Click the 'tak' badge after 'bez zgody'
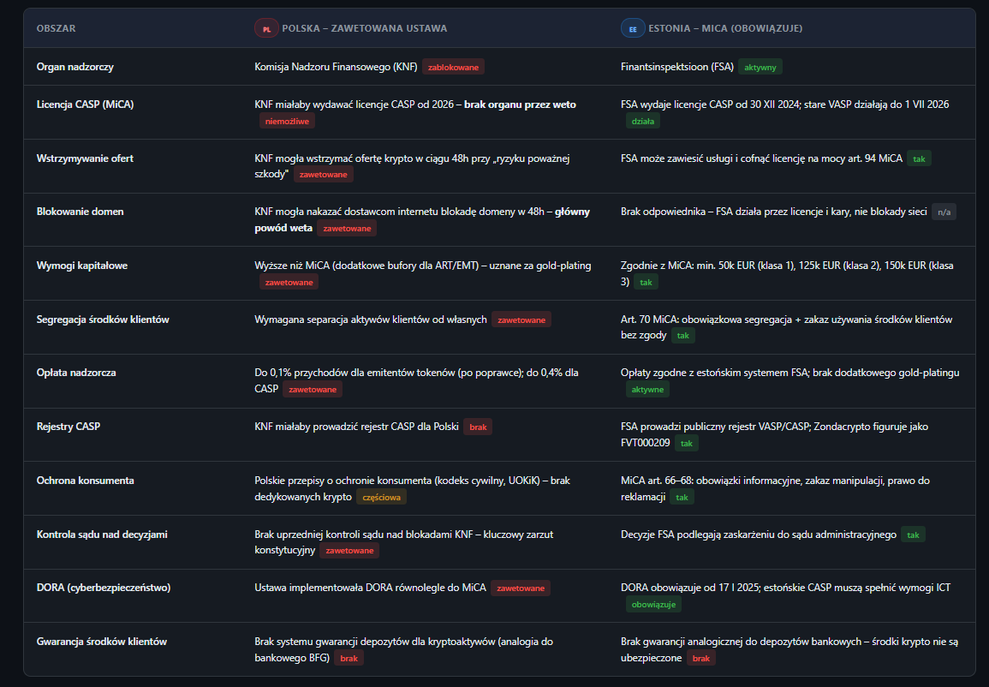Viewport: 989px width, 687px height. tap(683, 336)
